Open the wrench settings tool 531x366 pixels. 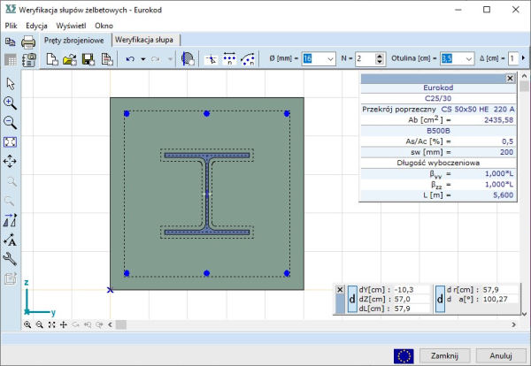point(11,259)
